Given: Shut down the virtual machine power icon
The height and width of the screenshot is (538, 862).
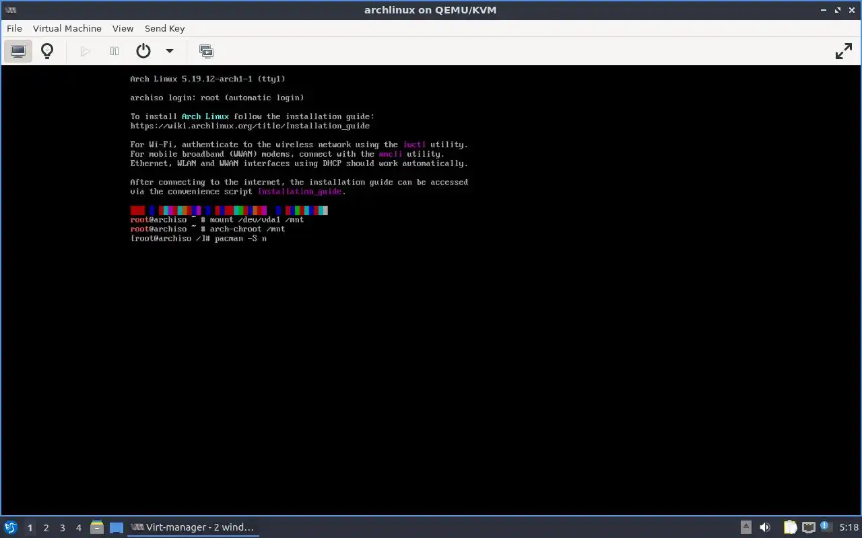Looking at the screenshot, I should (x=143, y=51).
